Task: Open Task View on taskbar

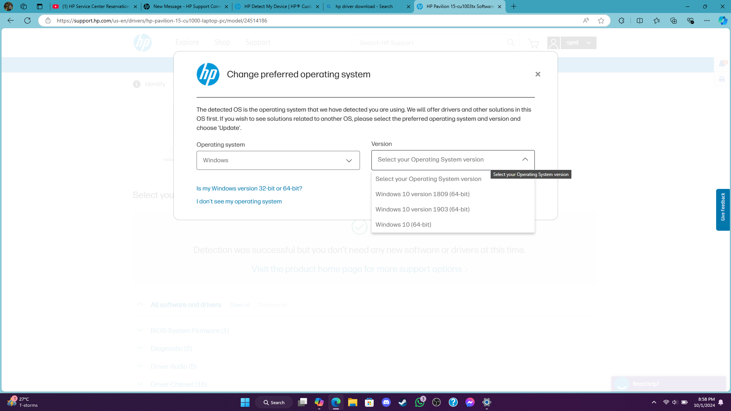Action: 302,402
